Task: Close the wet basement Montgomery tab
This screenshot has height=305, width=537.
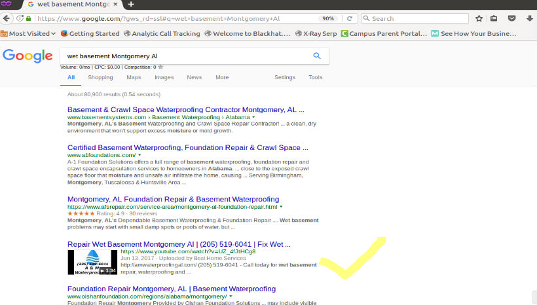Action: click(115, 4)
